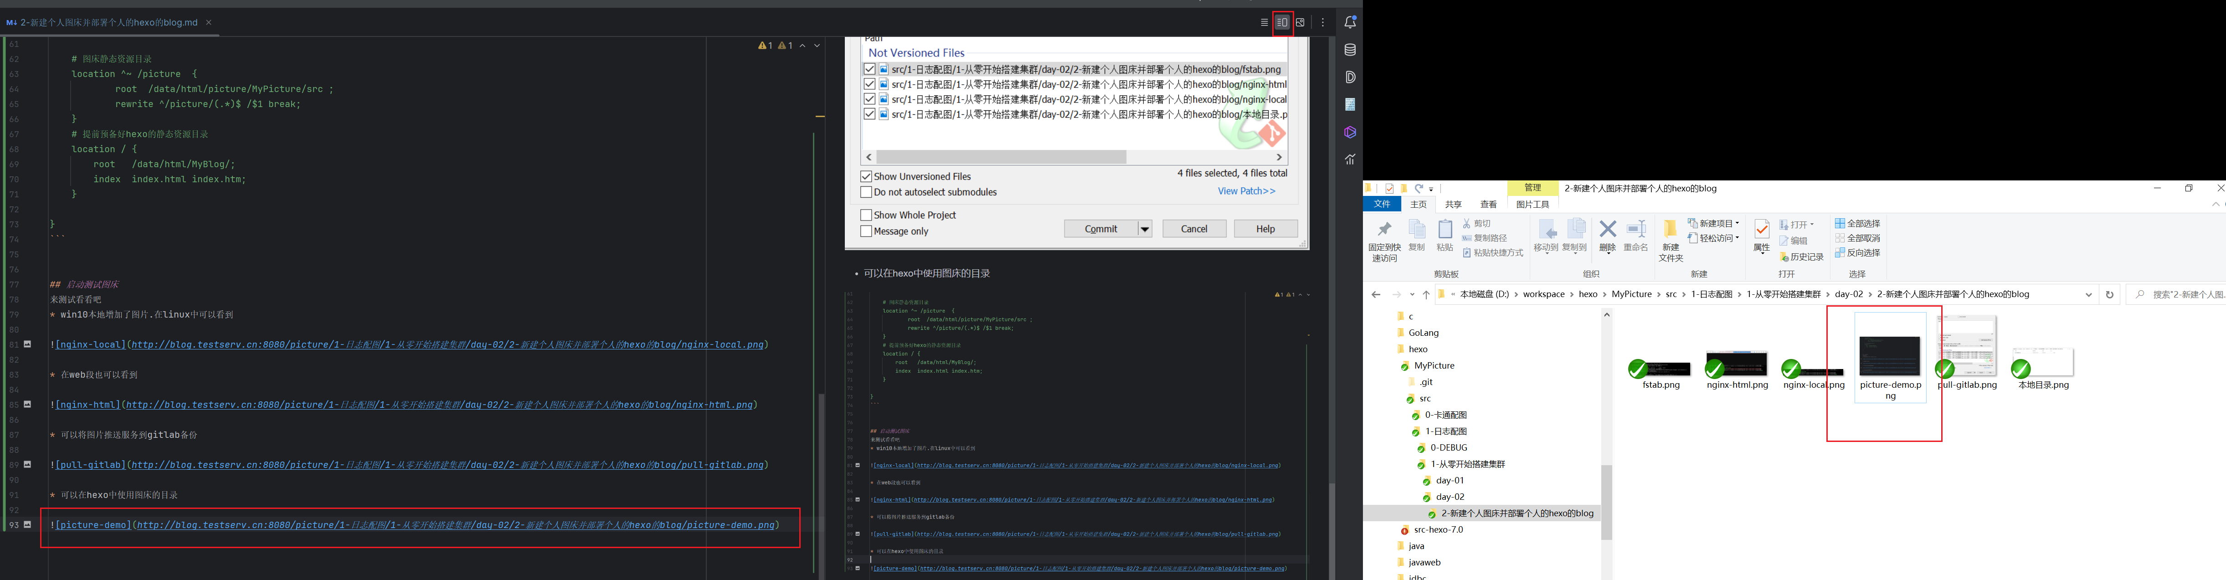Screen dimensions: 2226x580
Task: Click workspace in the address breadcrumb
Action: tap(1544, 295)
